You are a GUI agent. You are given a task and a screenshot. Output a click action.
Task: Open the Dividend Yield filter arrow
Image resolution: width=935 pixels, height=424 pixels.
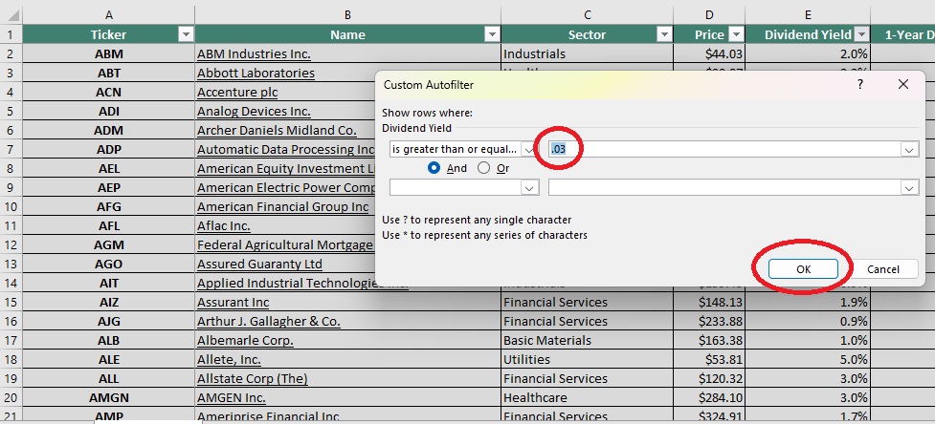tap(860, 34)
